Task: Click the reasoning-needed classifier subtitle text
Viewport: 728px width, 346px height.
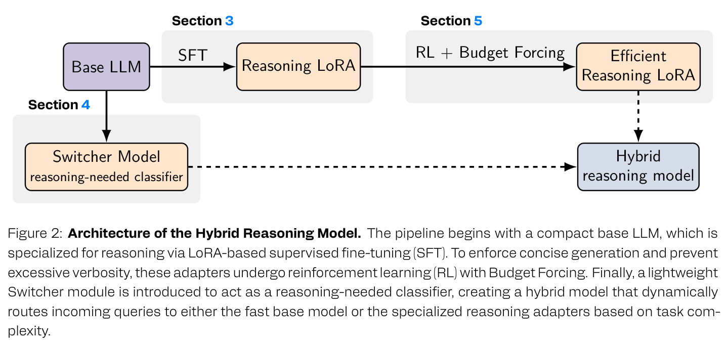Action: click(x=106, y=178)
